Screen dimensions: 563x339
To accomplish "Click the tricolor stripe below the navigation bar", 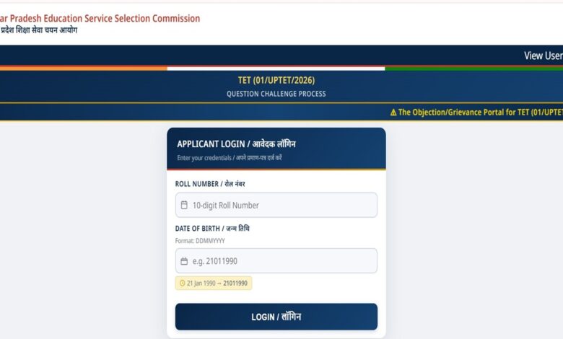I will [281, 68].
